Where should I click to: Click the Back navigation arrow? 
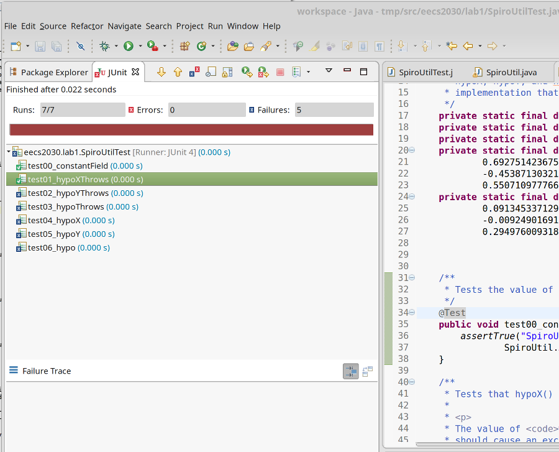point(468,46)
